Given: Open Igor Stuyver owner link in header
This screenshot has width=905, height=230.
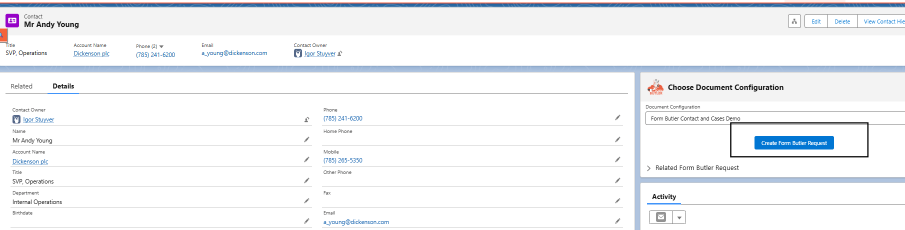Looking at the screenshot, I should (320, 53).
